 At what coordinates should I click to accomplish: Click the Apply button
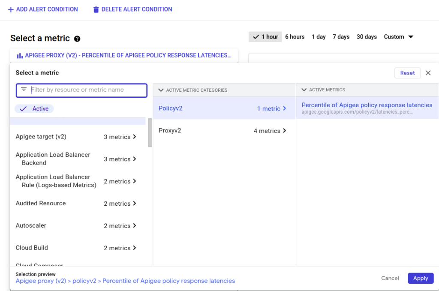click(420, 278)
